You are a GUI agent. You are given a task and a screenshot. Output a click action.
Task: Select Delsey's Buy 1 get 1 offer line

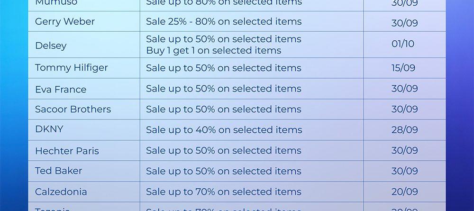click(213, 51)
